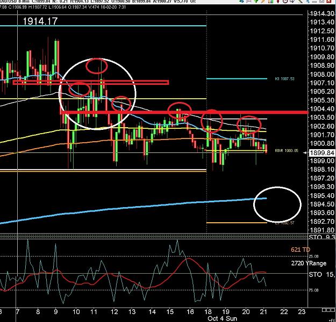336x322 pixels.
Task: Click the 1913.40 price axis label
Action: (322, 22)
